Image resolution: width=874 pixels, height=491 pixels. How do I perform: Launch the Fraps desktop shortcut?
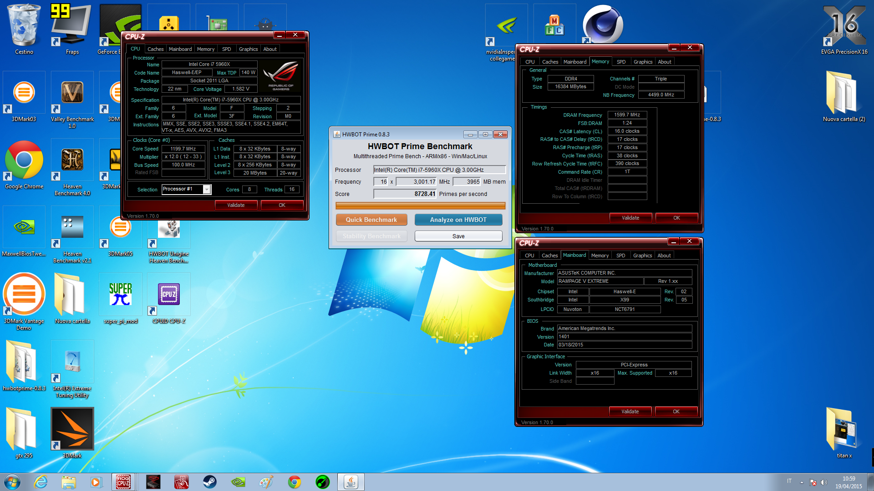tap(72, 30)
